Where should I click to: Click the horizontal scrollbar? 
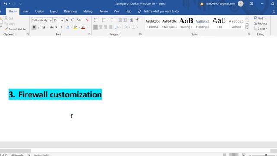(151, 151)
